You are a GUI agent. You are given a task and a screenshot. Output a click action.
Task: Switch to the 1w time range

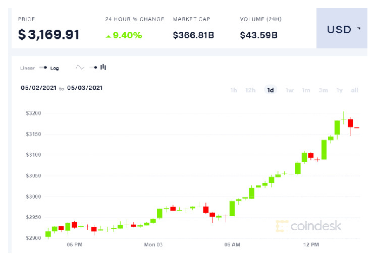point(290,90)
